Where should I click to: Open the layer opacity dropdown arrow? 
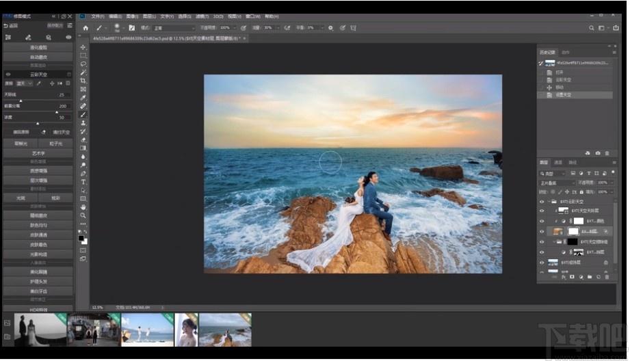click(x=612, y=183)
